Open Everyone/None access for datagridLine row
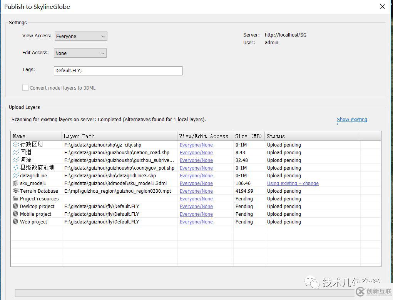Viewport: 393px width, 300px height. [196, 175]
